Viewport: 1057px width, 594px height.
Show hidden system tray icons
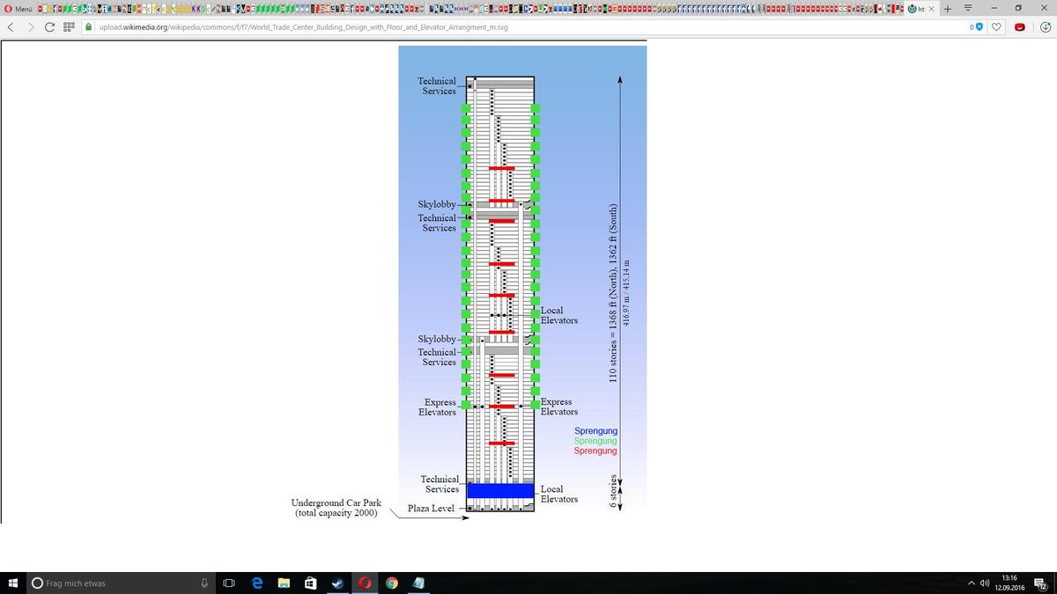[972, 583]
